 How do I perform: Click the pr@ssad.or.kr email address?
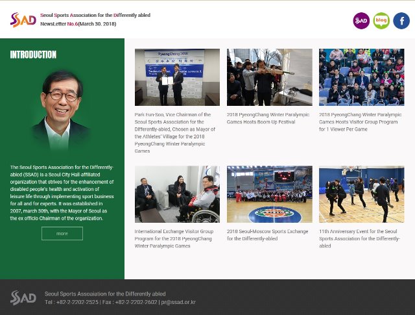(x=178, y=302)
